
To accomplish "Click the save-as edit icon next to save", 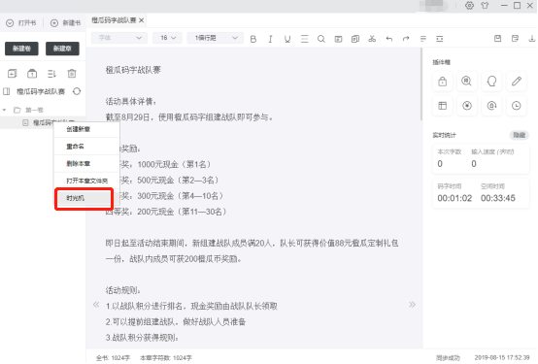I will (515, 39).
